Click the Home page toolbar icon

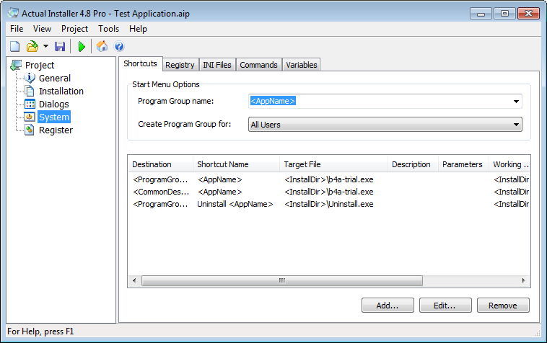coord(102,46)
